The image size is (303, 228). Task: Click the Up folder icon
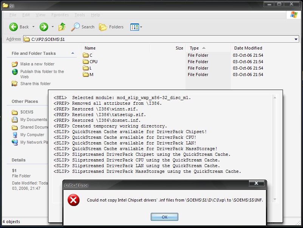click(x=62, y=27)
